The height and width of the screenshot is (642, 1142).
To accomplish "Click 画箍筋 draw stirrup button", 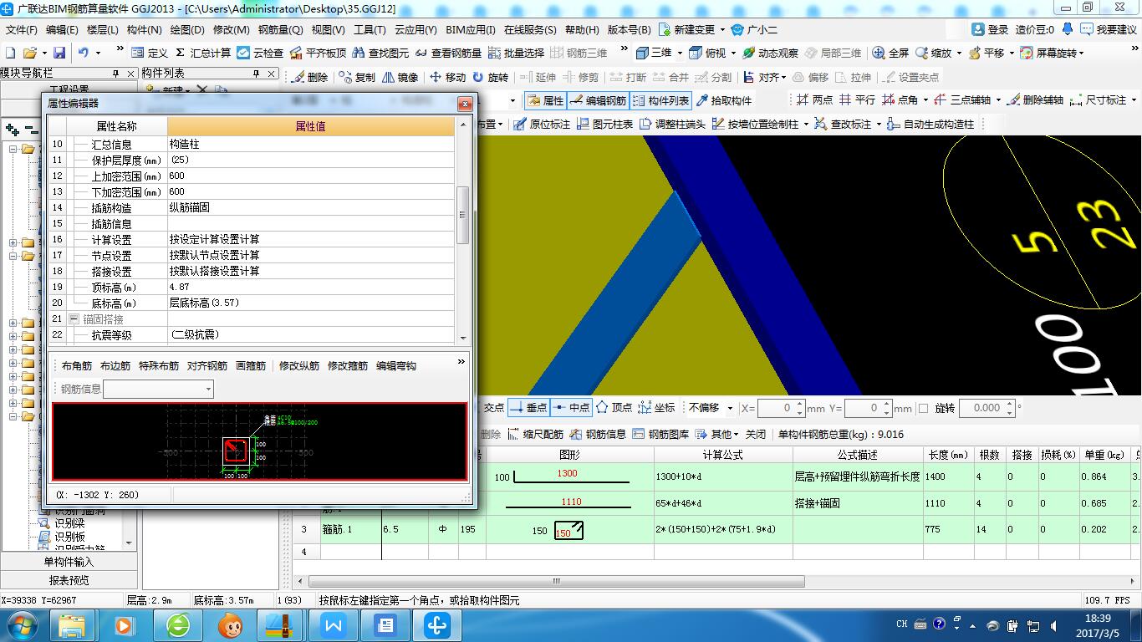I will click(x=251, y=366).
